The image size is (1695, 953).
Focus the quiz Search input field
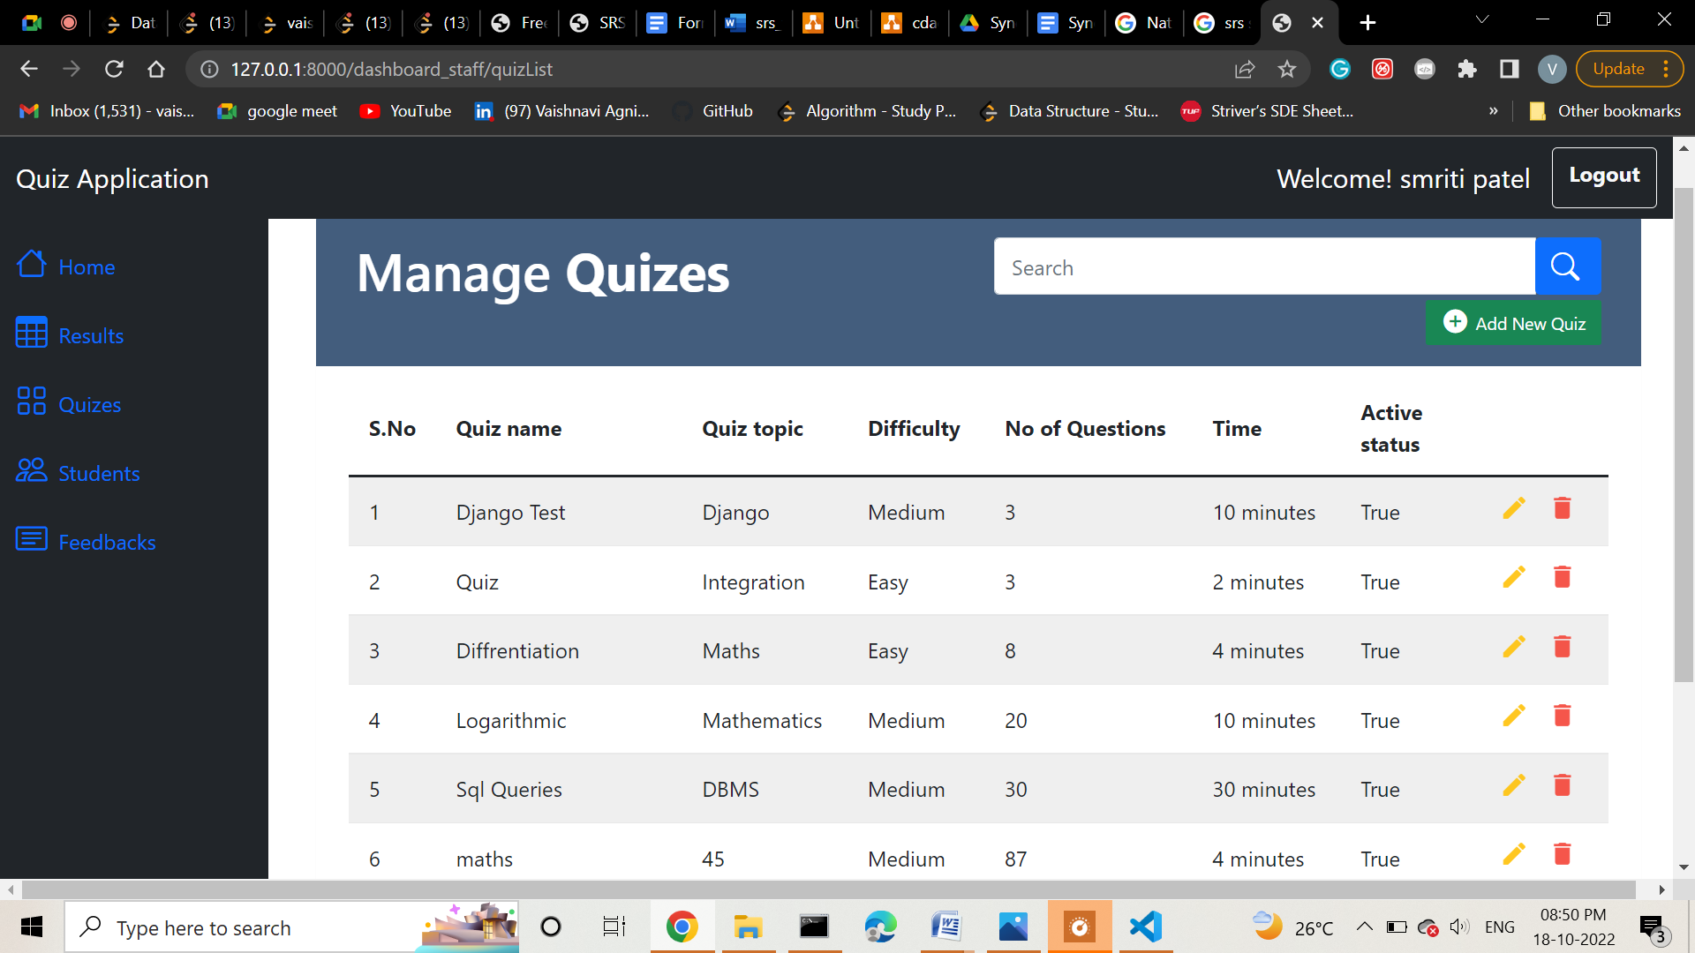pos(1264,266)
